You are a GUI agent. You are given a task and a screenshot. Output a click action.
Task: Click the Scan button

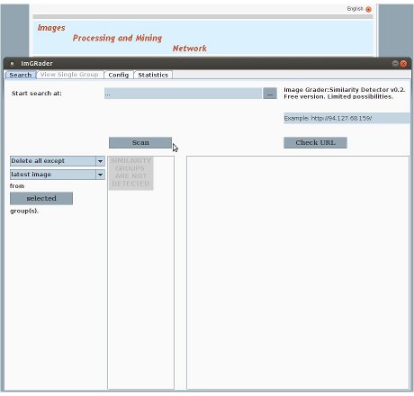tap(140, 143)
